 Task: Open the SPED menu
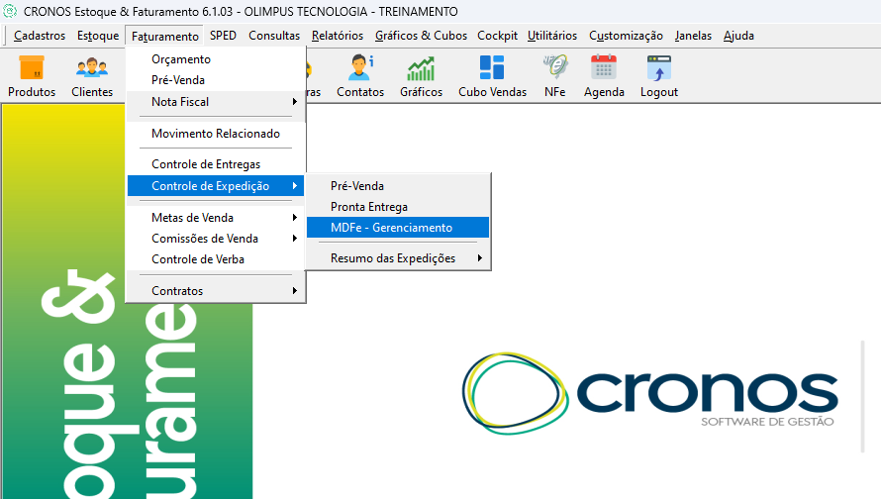[223, 36]
